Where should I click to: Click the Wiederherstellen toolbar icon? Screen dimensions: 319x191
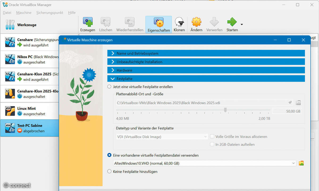click(x=130, y=22)
